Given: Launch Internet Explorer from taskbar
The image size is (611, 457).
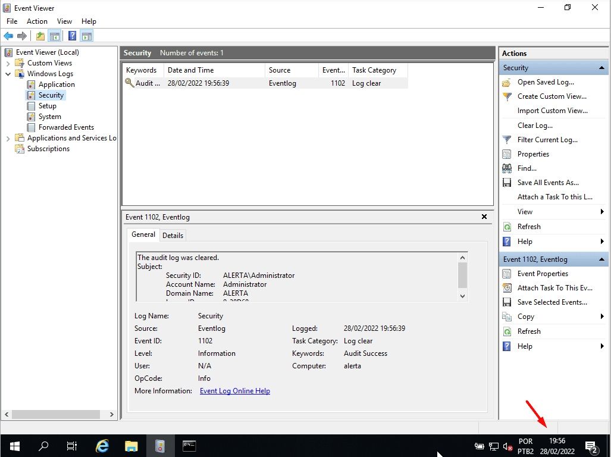Looking at the screenshot, I should click(x=102, y=446).
